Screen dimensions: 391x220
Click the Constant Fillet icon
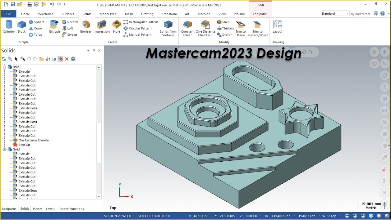(188, 25)
